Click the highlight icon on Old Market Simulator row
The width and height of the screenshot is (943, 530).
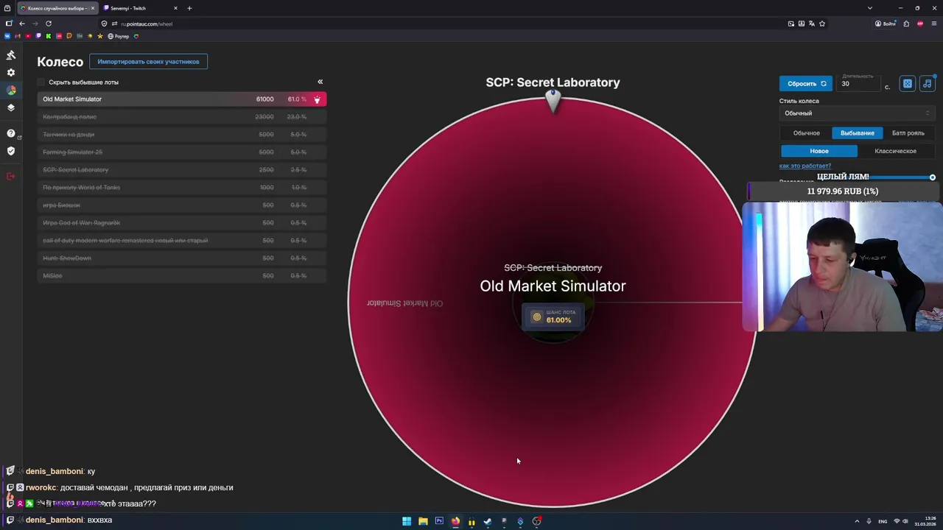click(318, 99)
